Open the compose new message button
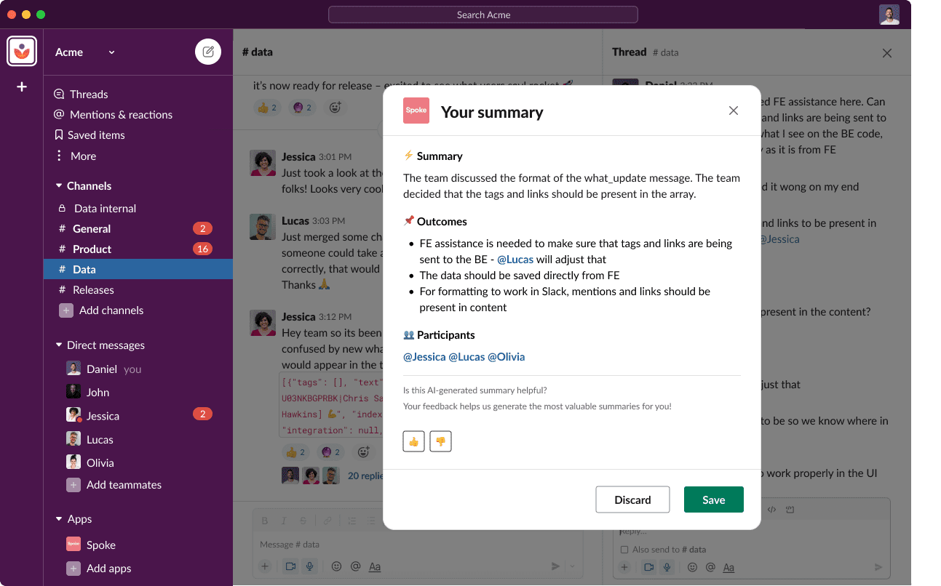The image size is (941, 586). (208, 52)
